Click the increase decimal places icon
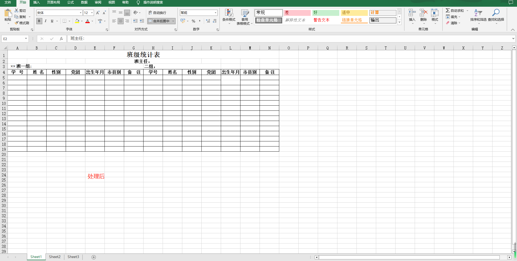This screenshot has width=517, height=261. [x=208, y=21]
